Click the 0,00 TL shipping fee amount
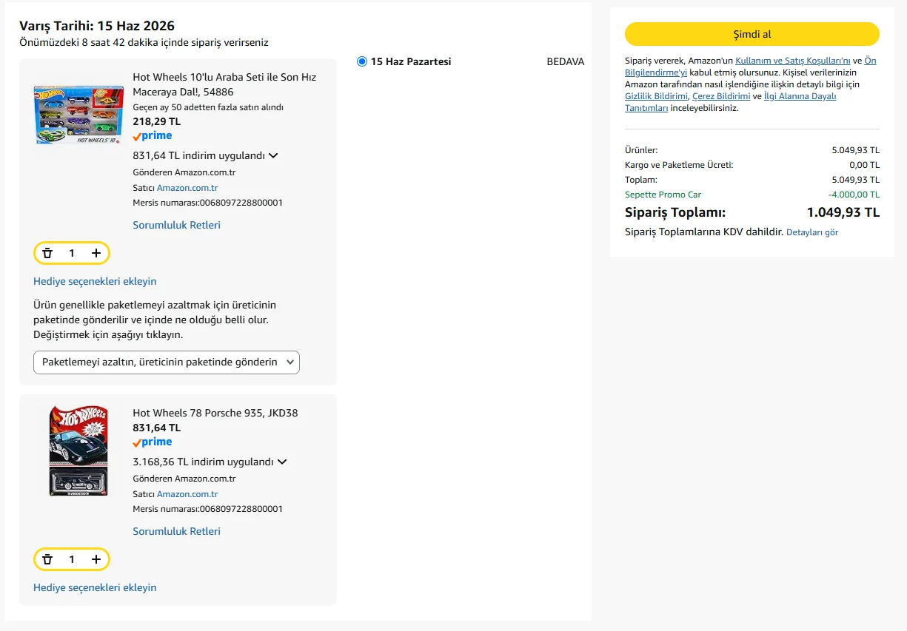 (864, 165)
